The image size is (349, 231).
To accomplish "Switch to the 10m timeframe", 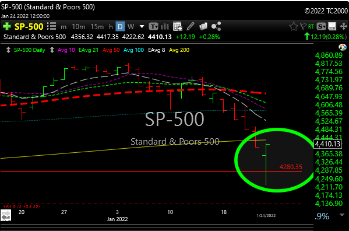I will coord(78,27).
